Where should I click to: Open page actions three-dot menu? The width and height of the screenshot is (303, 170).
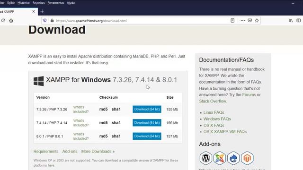click(243, 20)
